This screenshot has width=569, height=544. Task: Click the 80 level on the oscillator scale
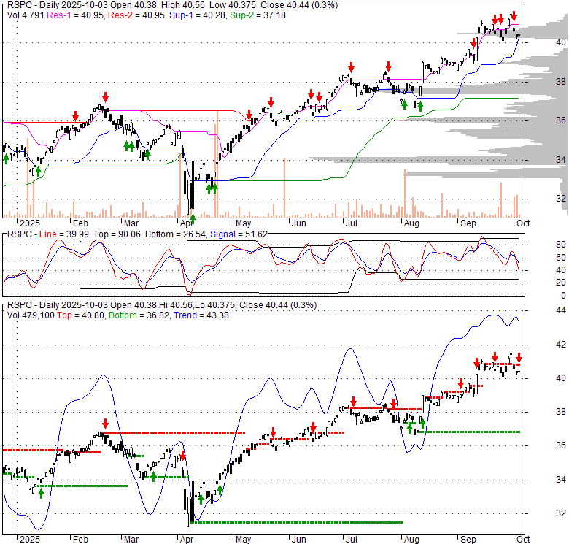[540, 245]
